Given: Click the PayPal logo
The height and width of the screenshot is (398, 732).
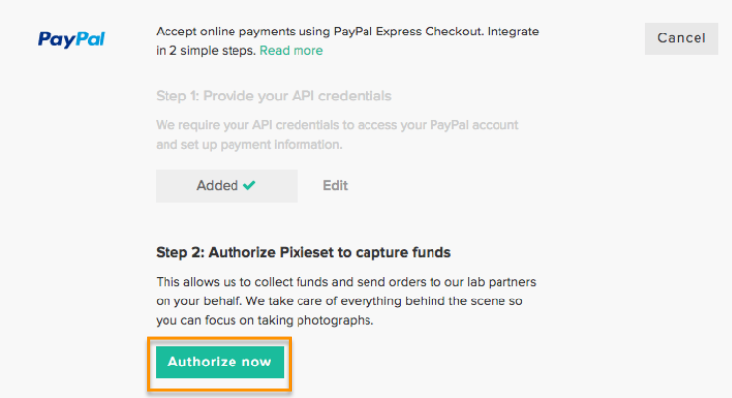Looking at the screenshot, I should click(72, 39).
